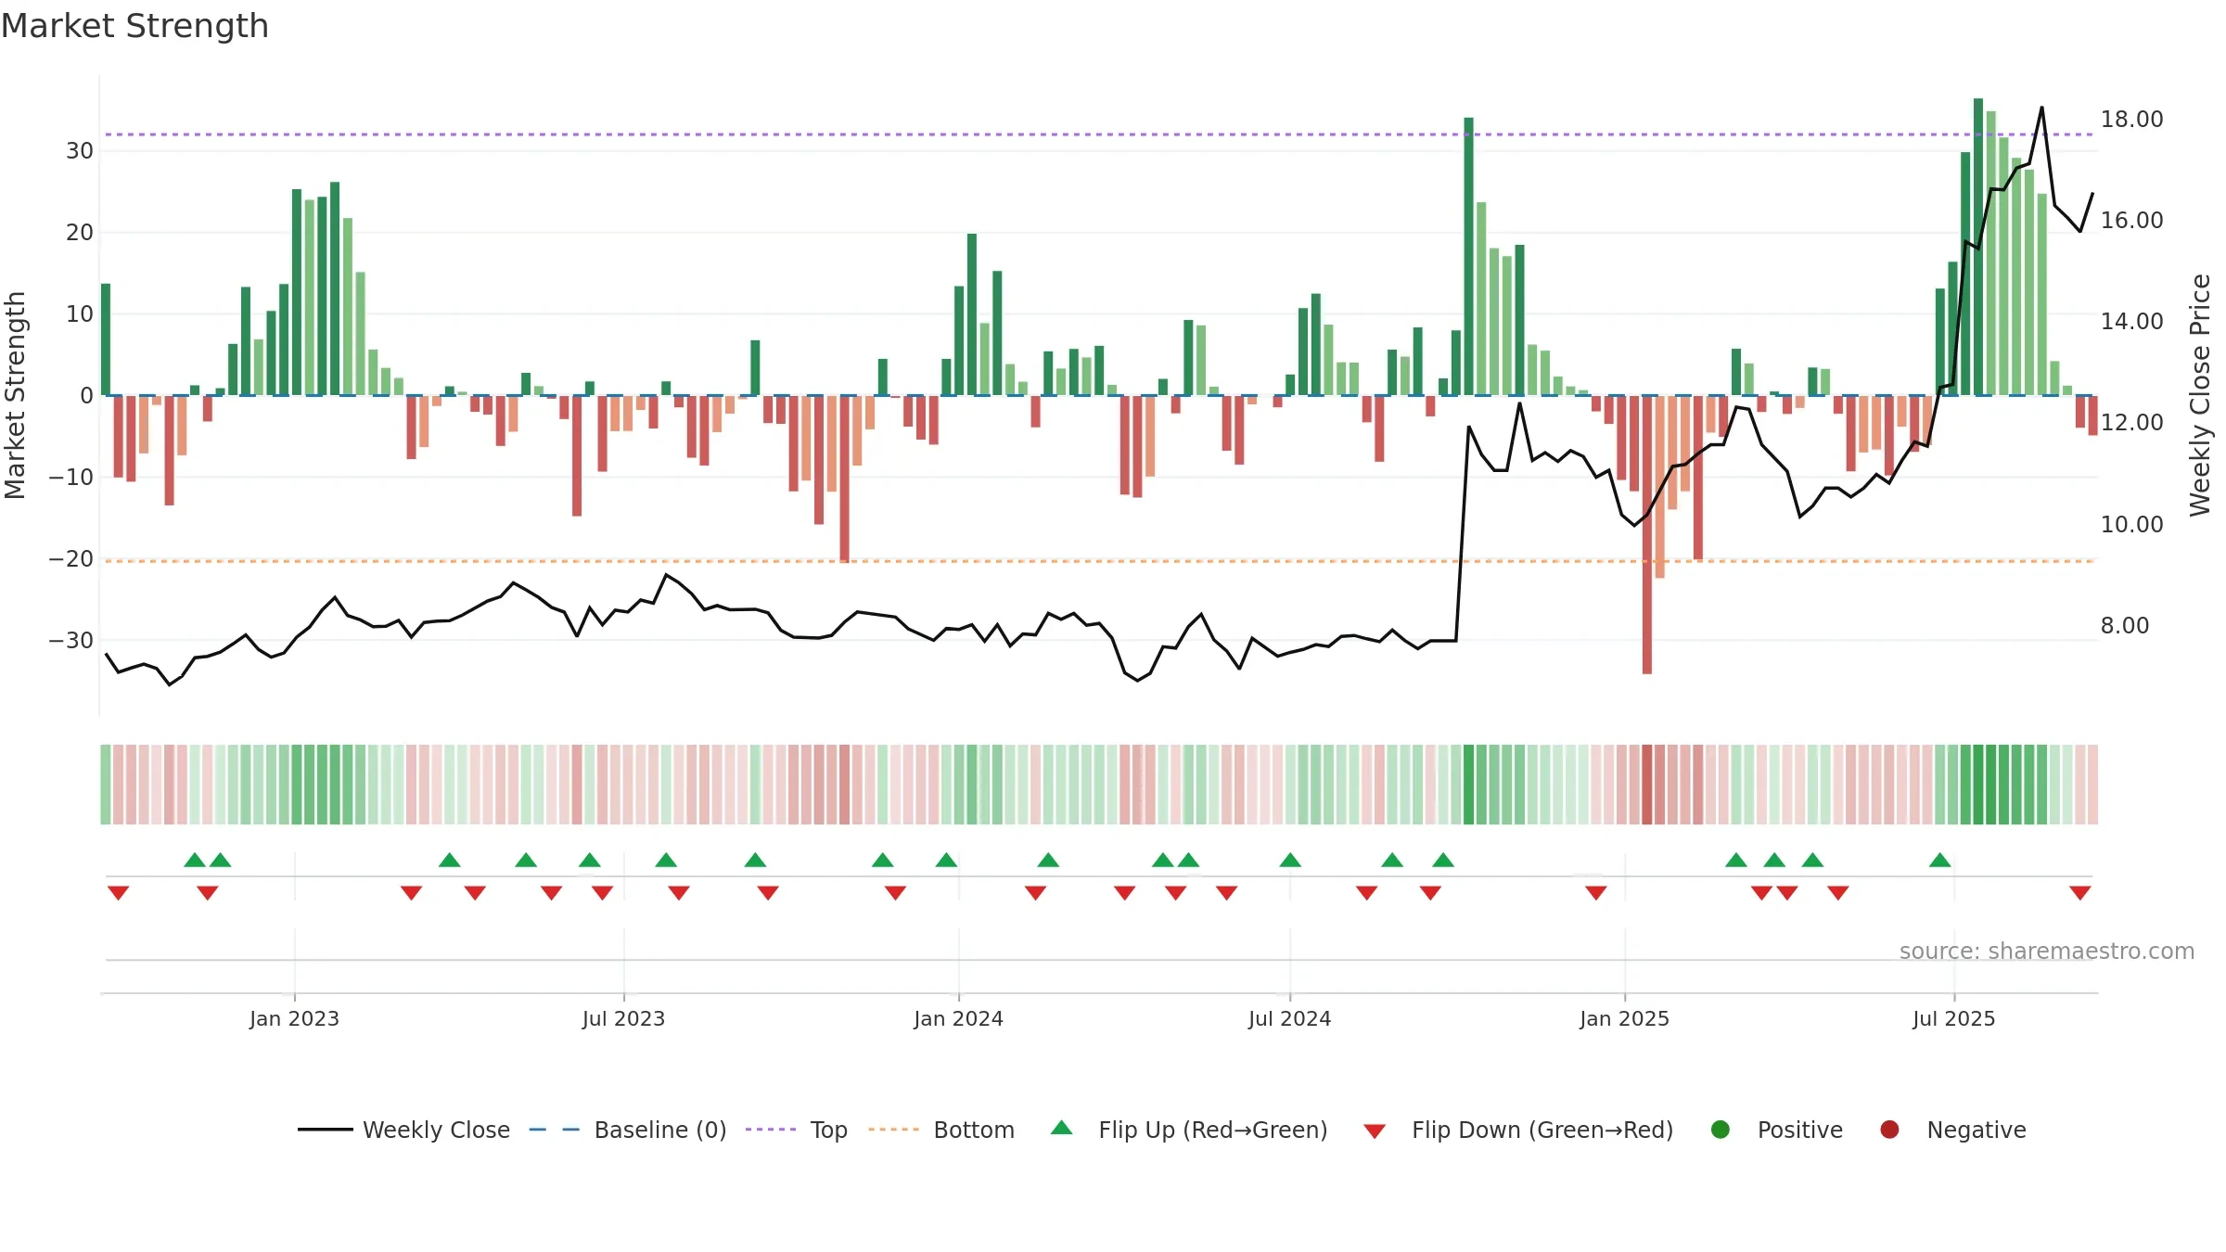Viewport: 2226px width, 1252px height.
Task: Click the 18.00 price axis label
Action: [2131, 120]
